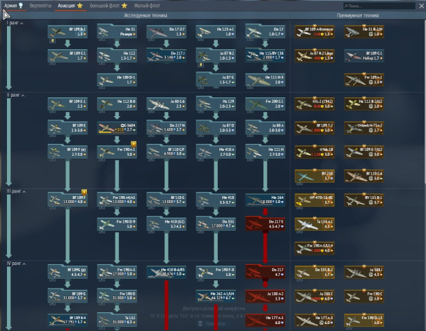Select the Do 335 aircraft card
The width and height of the screenshot is (426, 331).
click(x=216, y=224)
